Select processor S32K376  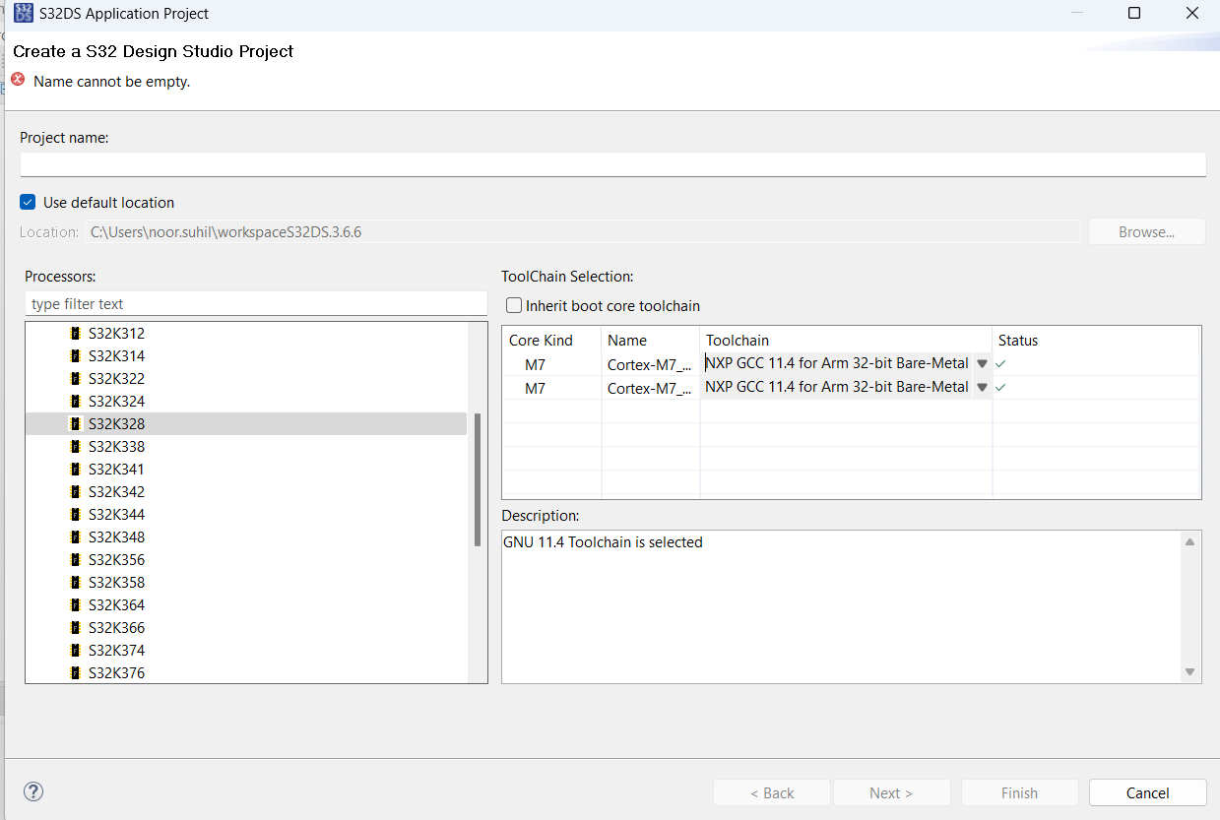116,673
